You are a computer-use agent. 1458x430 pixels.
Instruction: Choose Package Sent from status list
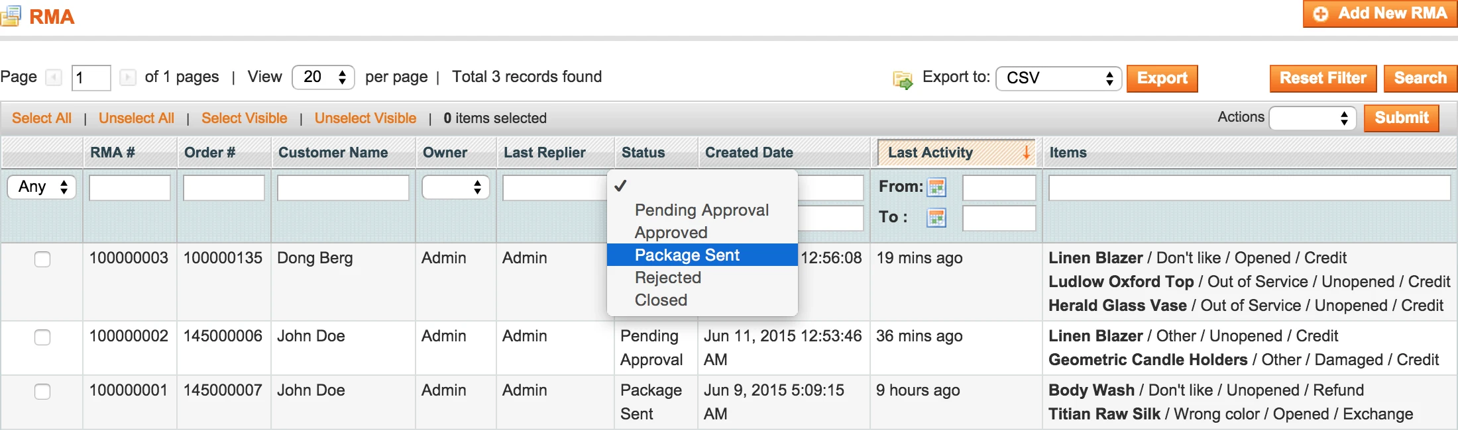pyautogui.click(x=687, y=255)
